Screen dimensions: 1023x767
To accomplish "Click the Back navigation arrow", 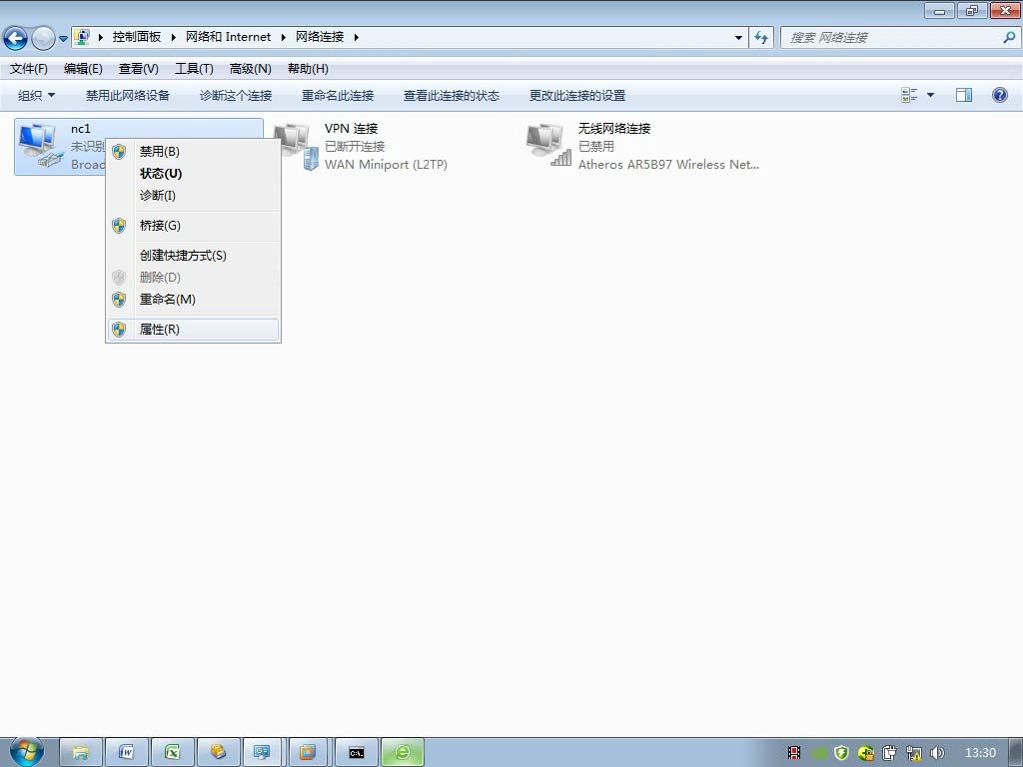I will pyautogui.click(x=16, y=38).
